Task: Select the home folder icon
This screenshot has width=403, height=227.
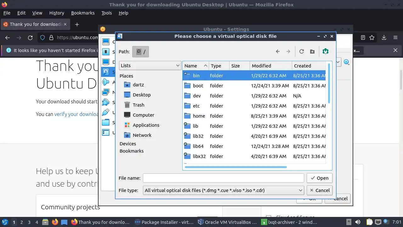Action: pos(187,116)
